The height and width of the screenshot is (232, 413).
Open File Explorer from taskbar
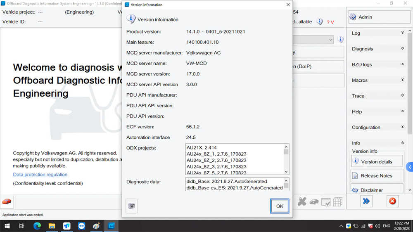[52, 226]
